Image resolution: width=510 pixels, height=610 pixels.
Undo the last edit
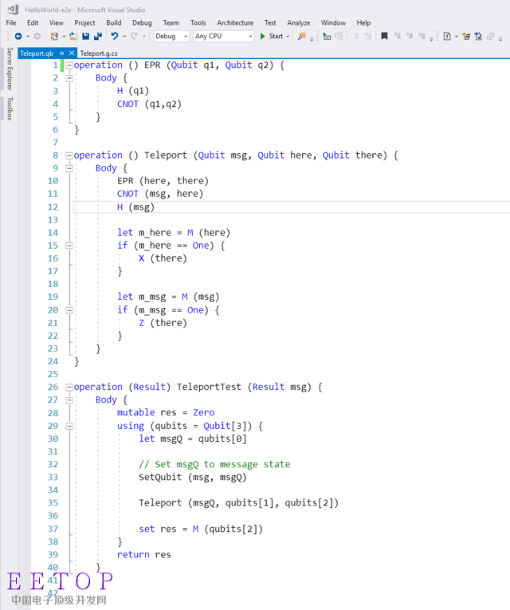[x=114, y=36]
